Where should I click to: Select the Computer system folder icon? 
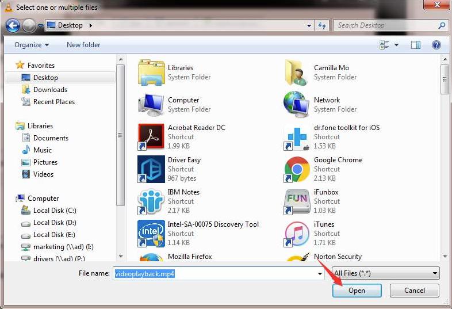(x=151, y=105)
